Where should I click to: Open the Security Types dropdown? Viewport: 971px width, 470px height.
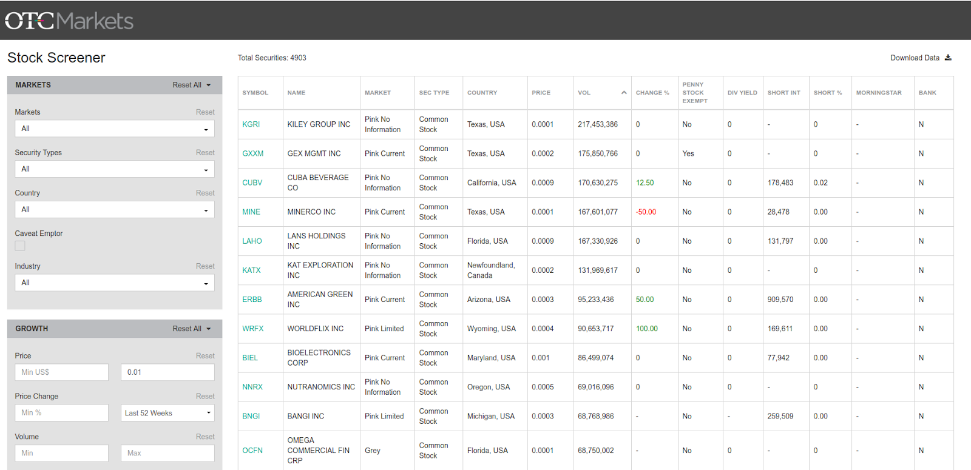point(115,169)
